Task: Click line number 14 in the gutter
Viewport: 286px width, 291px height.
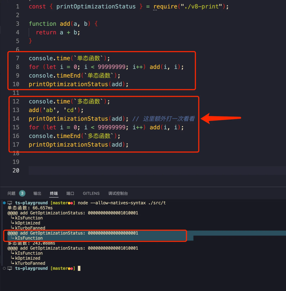Action: click(16, 119)
